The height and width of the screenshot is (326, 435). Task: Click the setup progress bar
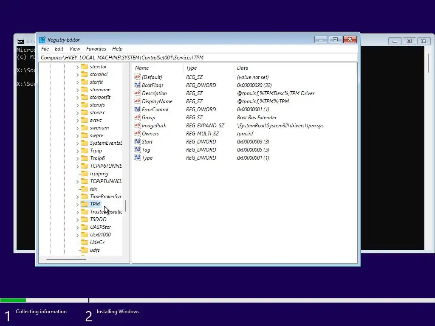217,300
